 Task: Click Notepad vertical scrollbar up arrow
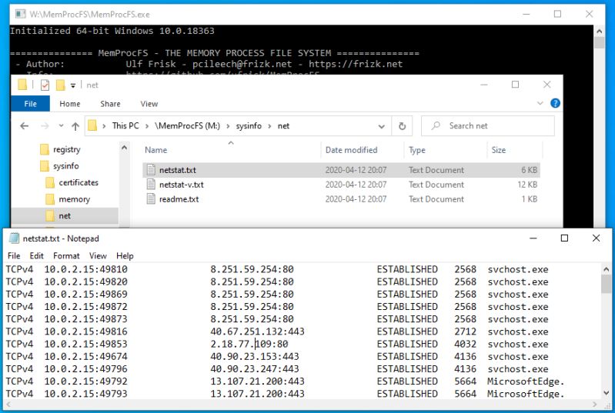click(606, 269)
